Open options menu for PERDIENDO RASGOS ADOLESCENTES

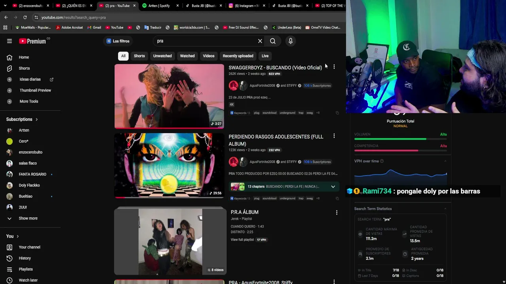click(334, 136)
